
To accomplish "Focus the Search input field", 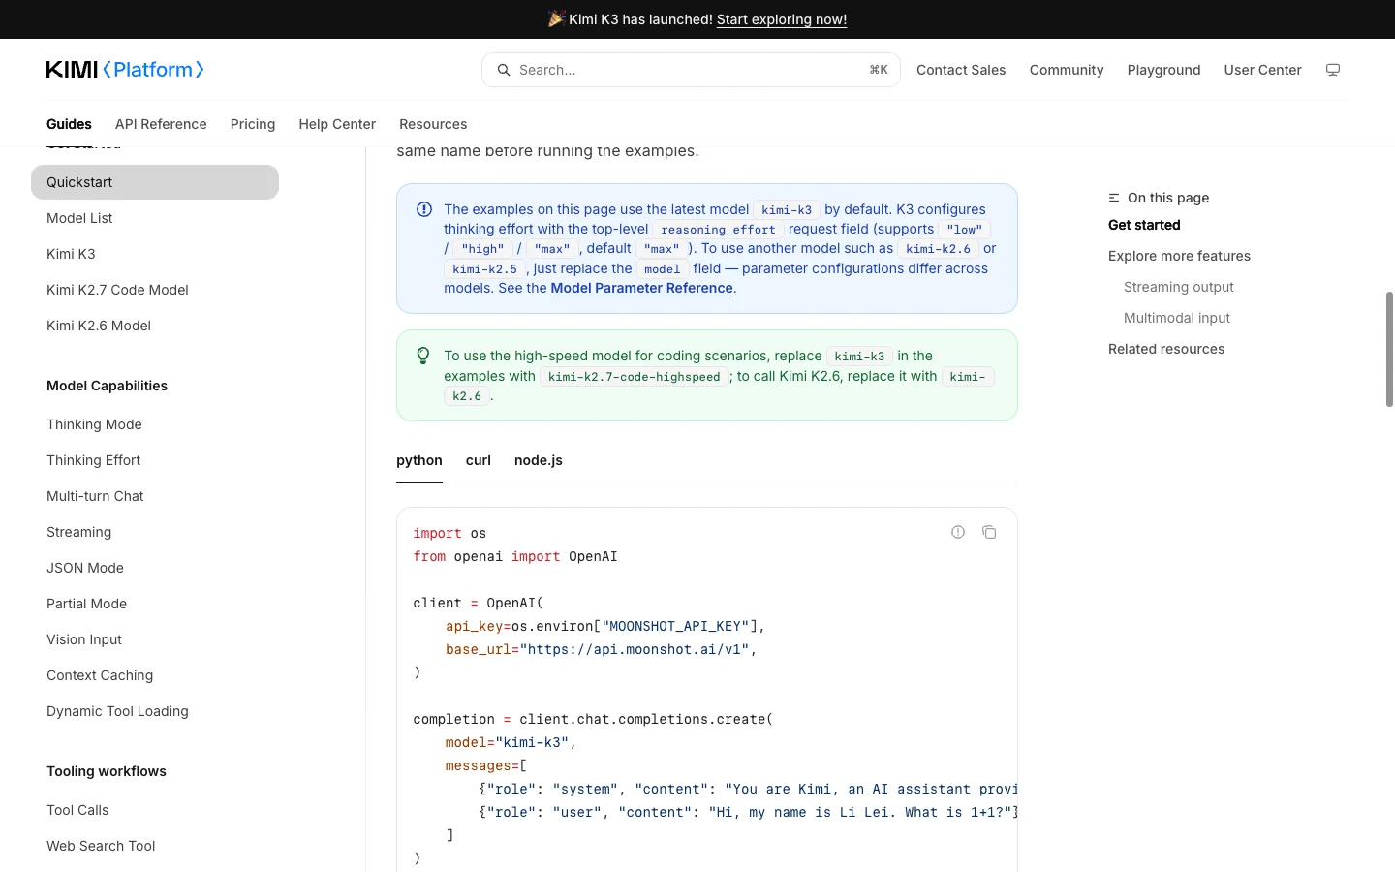I will point(691,70).
